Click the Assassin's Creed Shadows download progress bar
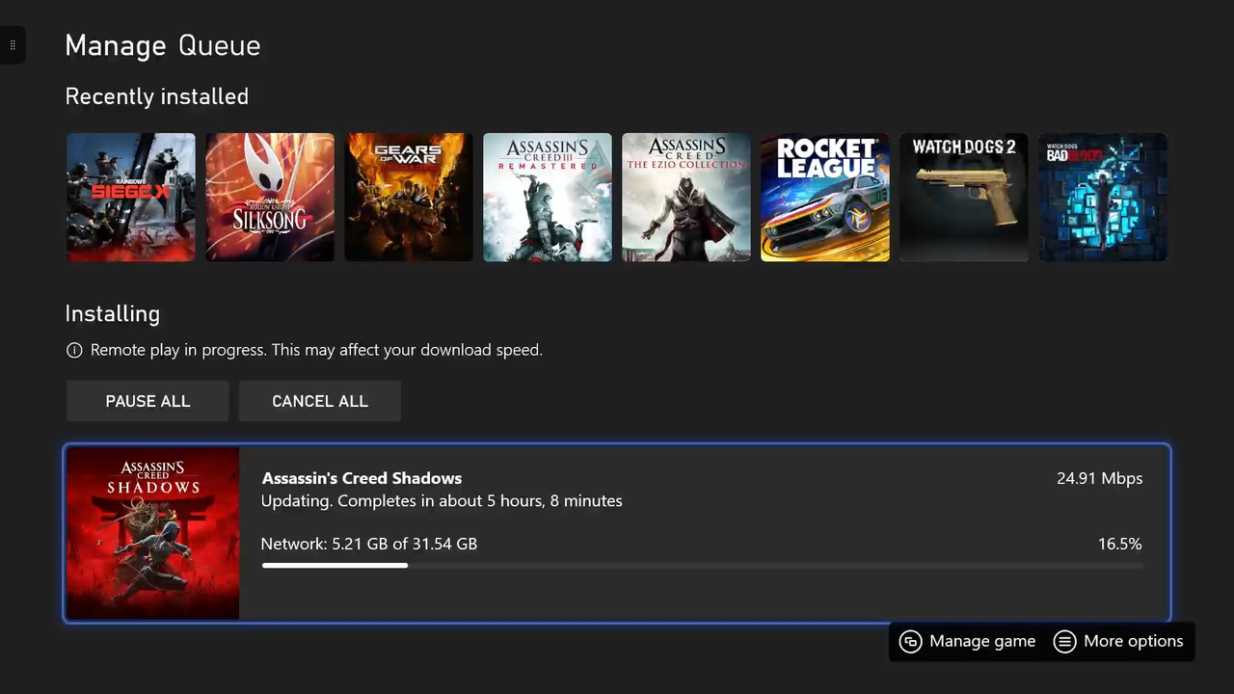The image size is (1234, 694). [x=702, y=566]
